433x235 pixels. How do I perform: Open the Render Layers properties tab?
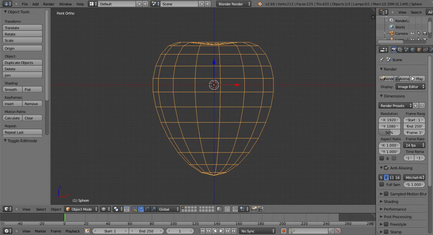point(400,50)
